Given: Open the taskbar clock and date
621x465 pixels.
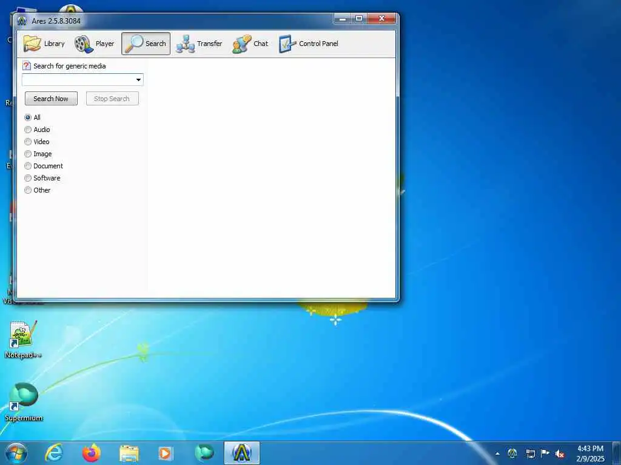Looking at the screenshot, I should click(590, 453).
